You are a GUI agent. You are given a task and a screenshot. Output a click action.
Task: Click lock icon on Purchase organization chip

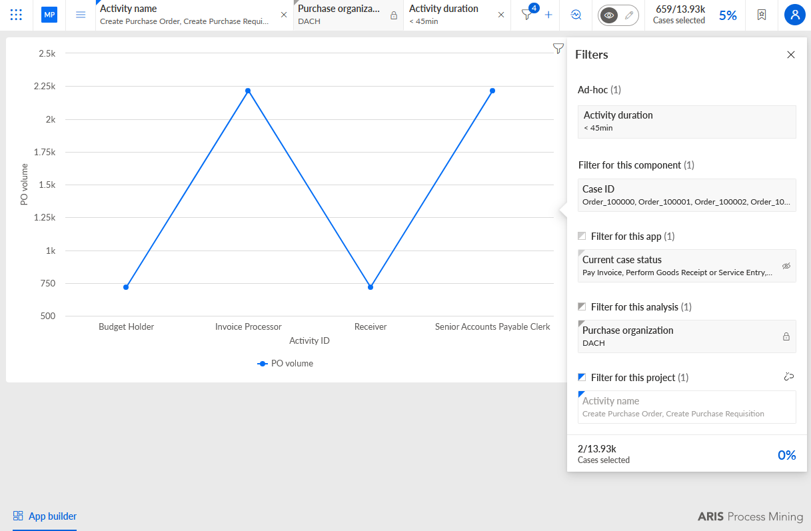(394, 15)
